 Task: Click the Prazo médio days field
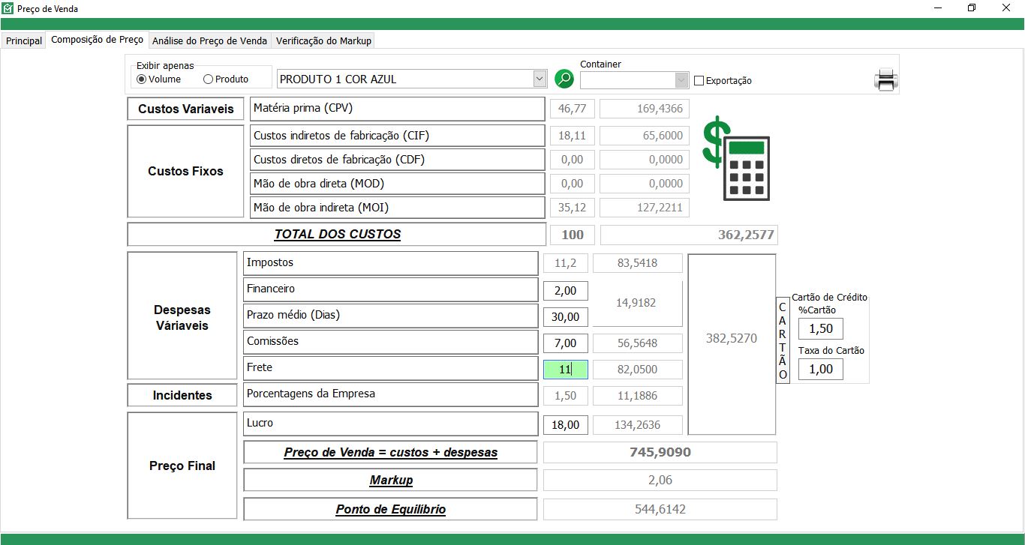[x=565, y=317]
